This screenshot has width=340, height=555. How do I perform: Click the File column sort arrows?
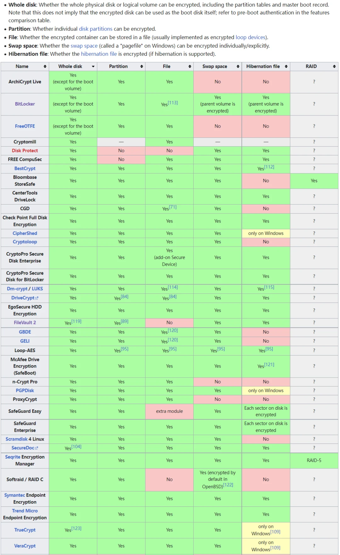190,66
